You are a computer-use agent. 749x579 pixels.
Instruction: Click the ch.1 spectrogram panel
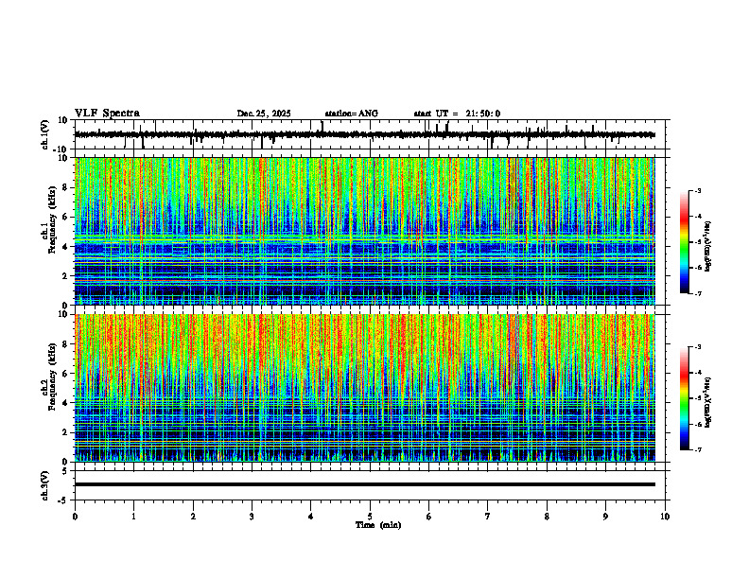[364, 231]
